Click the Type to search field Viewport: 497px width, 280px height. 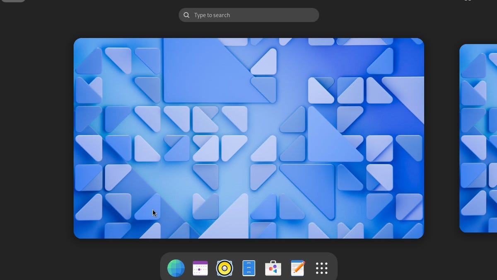[x=249, y=15]
